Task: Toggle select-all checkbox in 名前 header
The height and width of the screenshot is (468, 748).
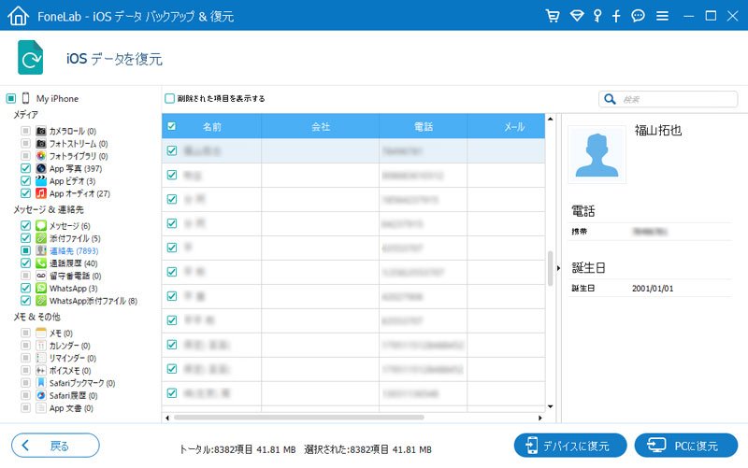Action: point(172,126)
